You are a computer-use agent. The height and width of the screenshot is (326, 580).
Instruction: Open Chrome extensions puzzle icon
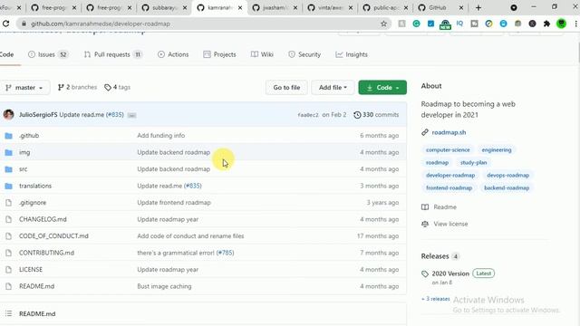pos(546,24)
